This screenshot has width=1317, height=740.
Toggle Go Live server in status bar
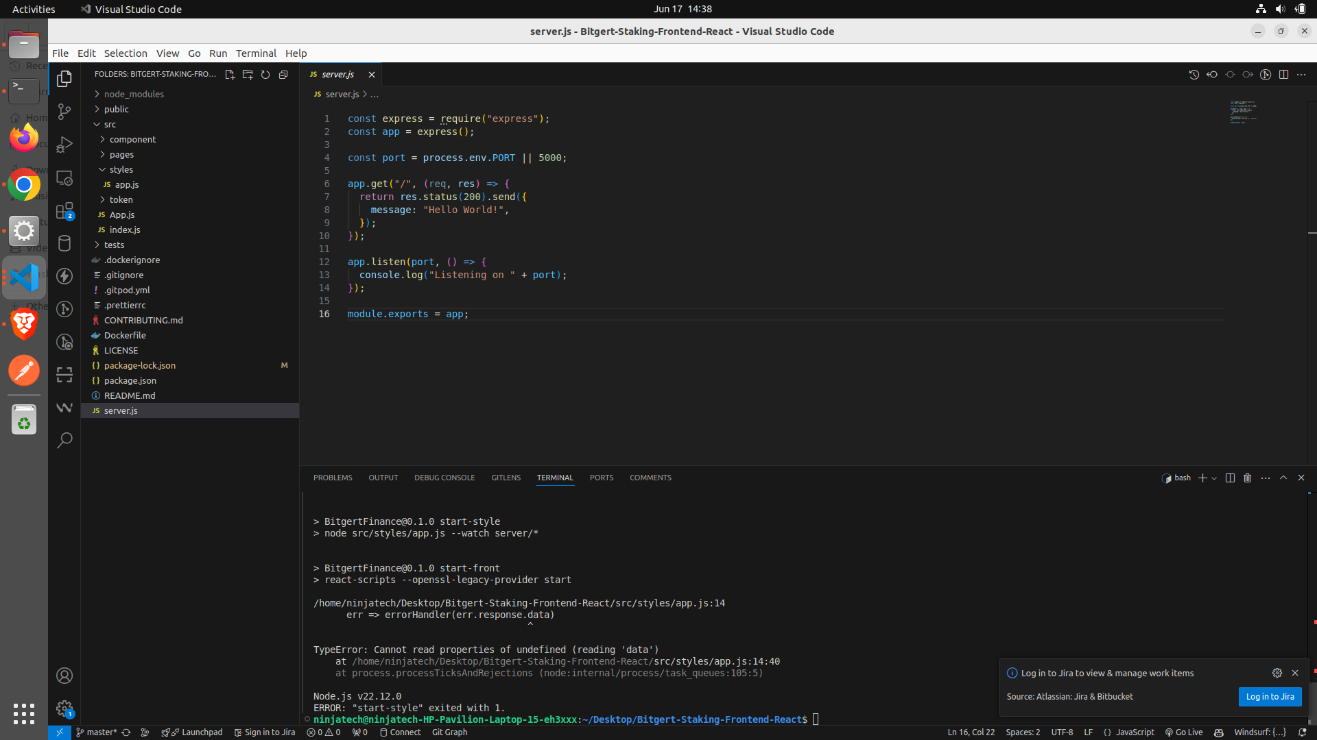click(1184, 732)
